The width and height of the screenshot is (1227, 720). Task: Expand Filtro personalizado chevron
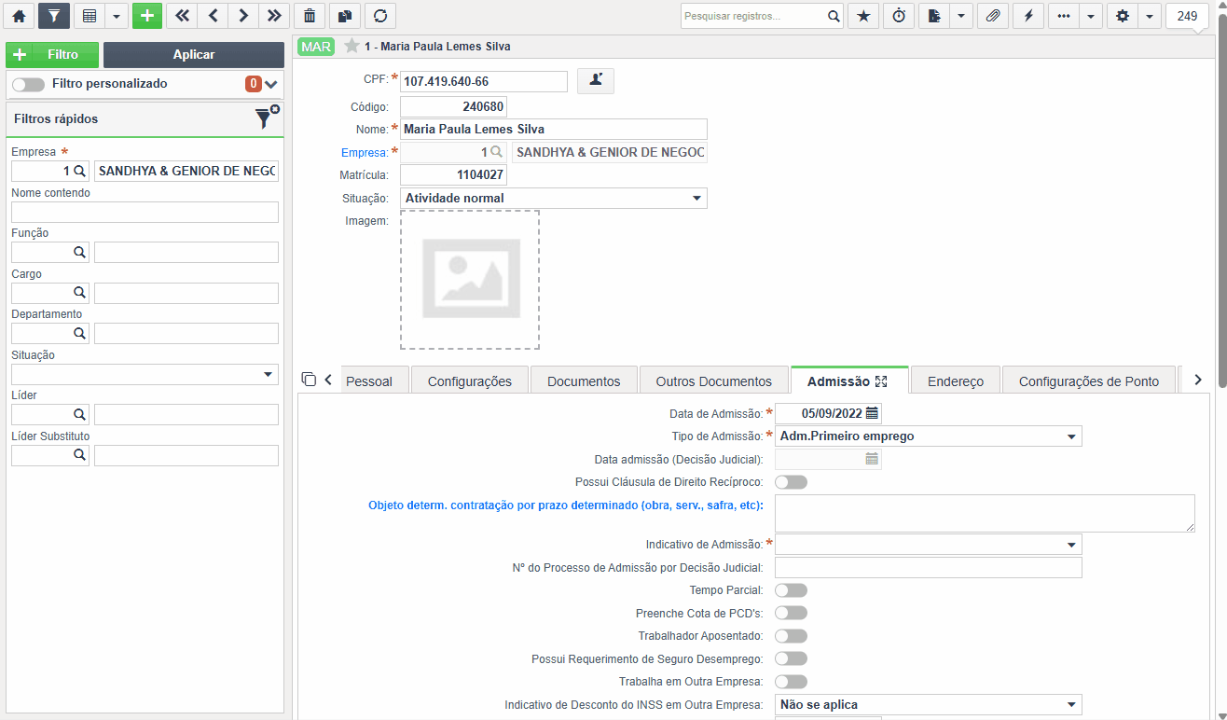[271, 84]
